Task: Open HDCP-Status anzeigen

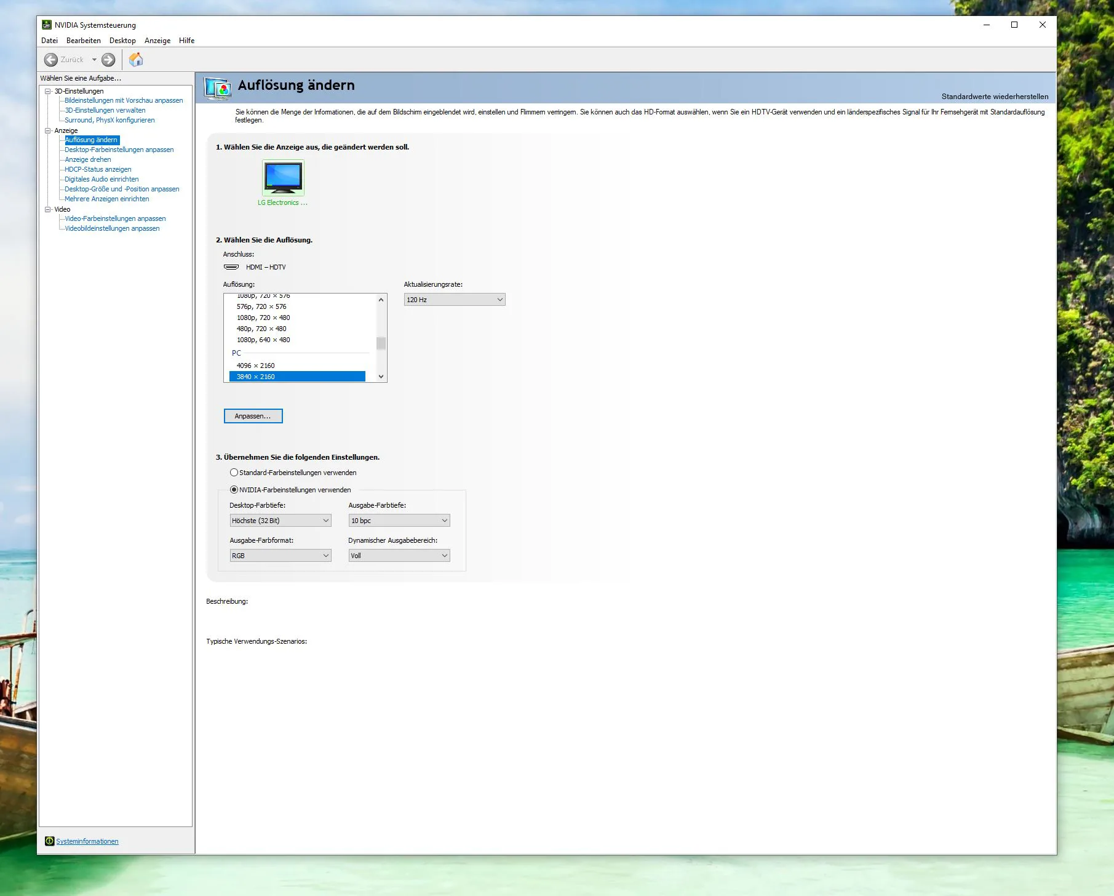Action: point(98,169)
